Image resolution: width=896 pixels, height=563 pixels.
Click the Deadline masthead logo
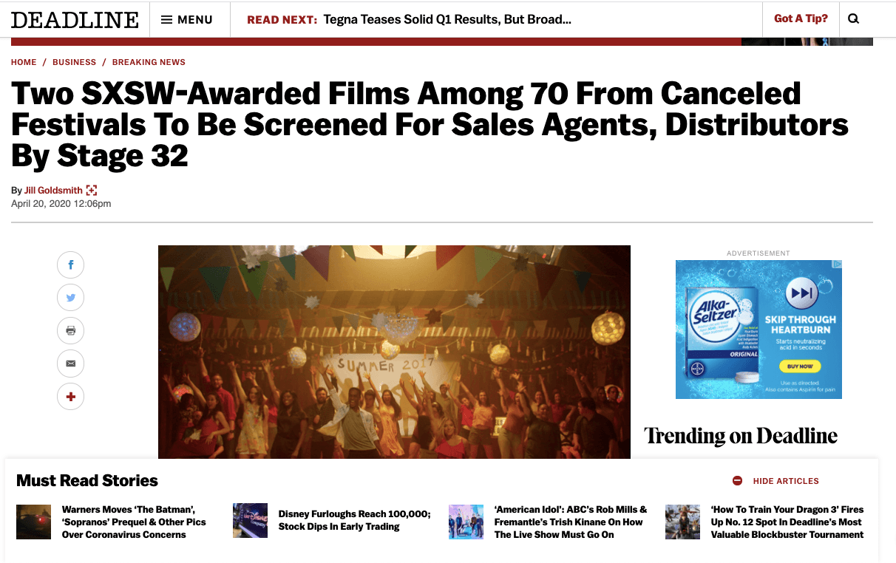(x=75, y=19)
